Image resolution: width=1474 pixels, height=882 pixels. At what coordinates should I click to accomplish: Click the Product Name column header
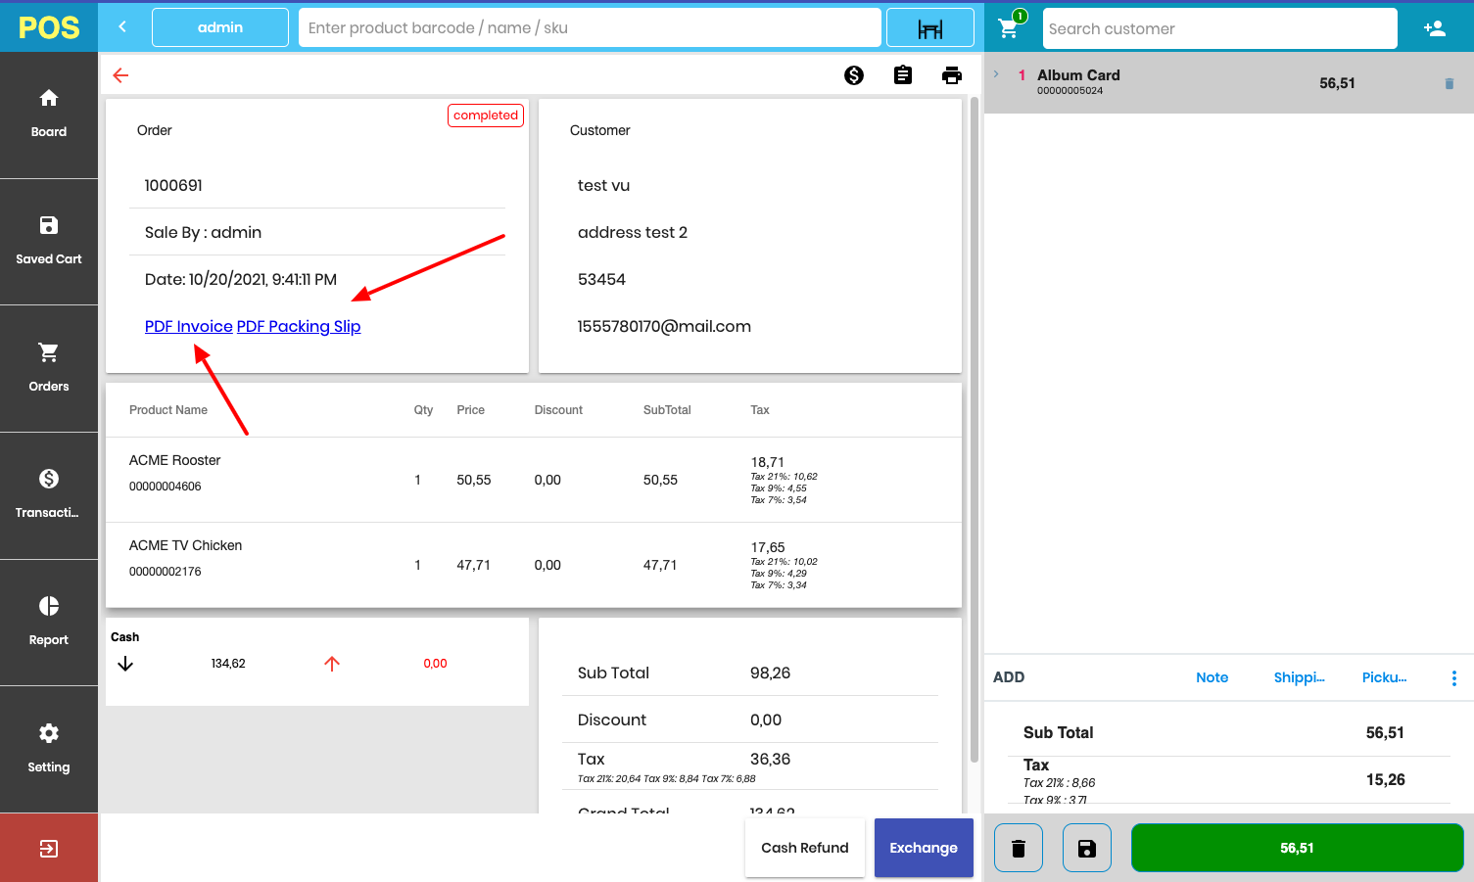(168, 410)
